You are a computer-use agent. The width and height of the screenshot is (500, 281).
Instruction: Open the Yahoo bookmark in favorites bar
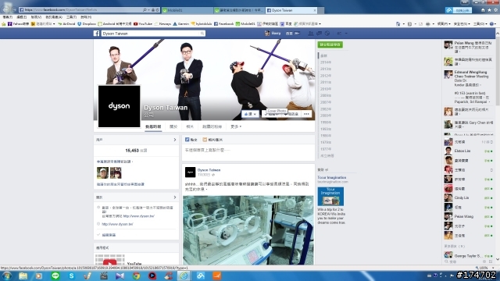point(19,24)
